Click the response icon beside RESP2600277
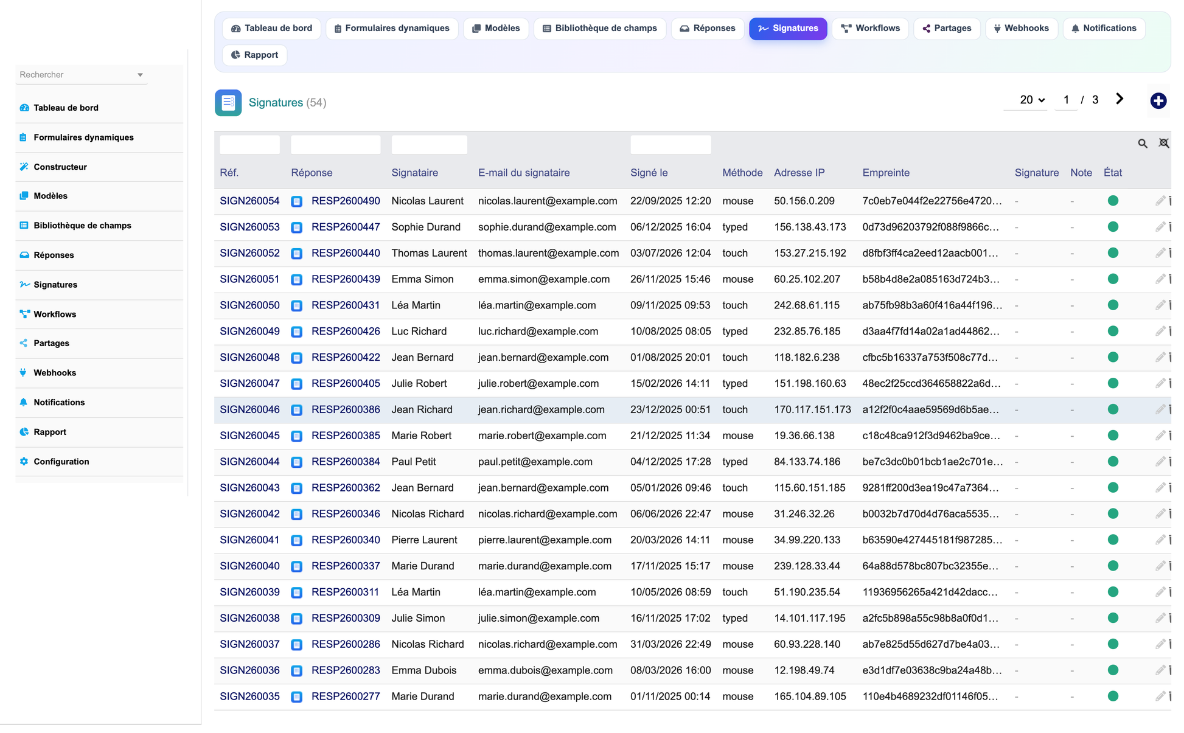Viewport: 1184px width, 733px height. click(297, 697)
